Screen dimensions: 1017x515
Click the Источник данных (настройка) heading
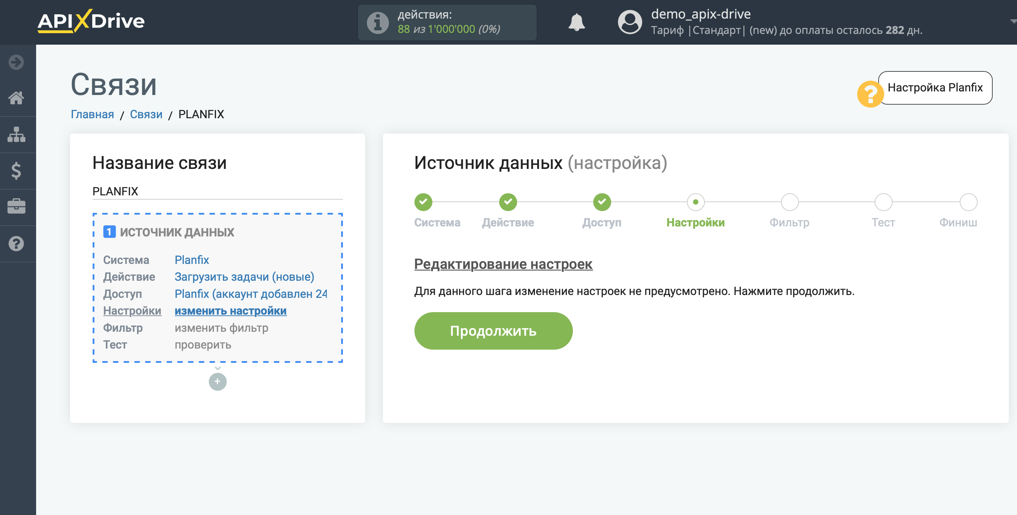point(540,162)
